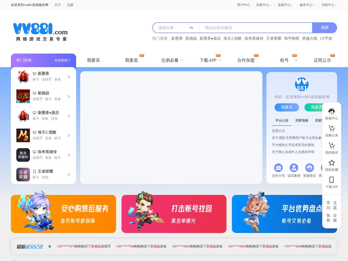This screenshot has width=348, height=261.
Task: Open the 服务中心 dropdown
Action: coord(307,5)
